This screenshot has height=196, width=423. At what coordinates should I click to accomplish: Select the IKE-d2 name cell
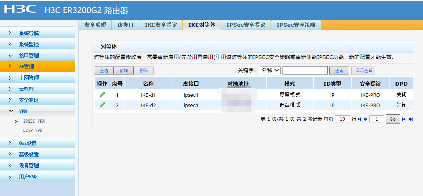coord(148,105)
